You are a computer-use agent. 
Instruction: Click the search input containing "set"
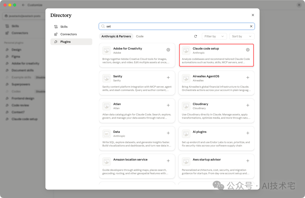(x=177, y=26)
